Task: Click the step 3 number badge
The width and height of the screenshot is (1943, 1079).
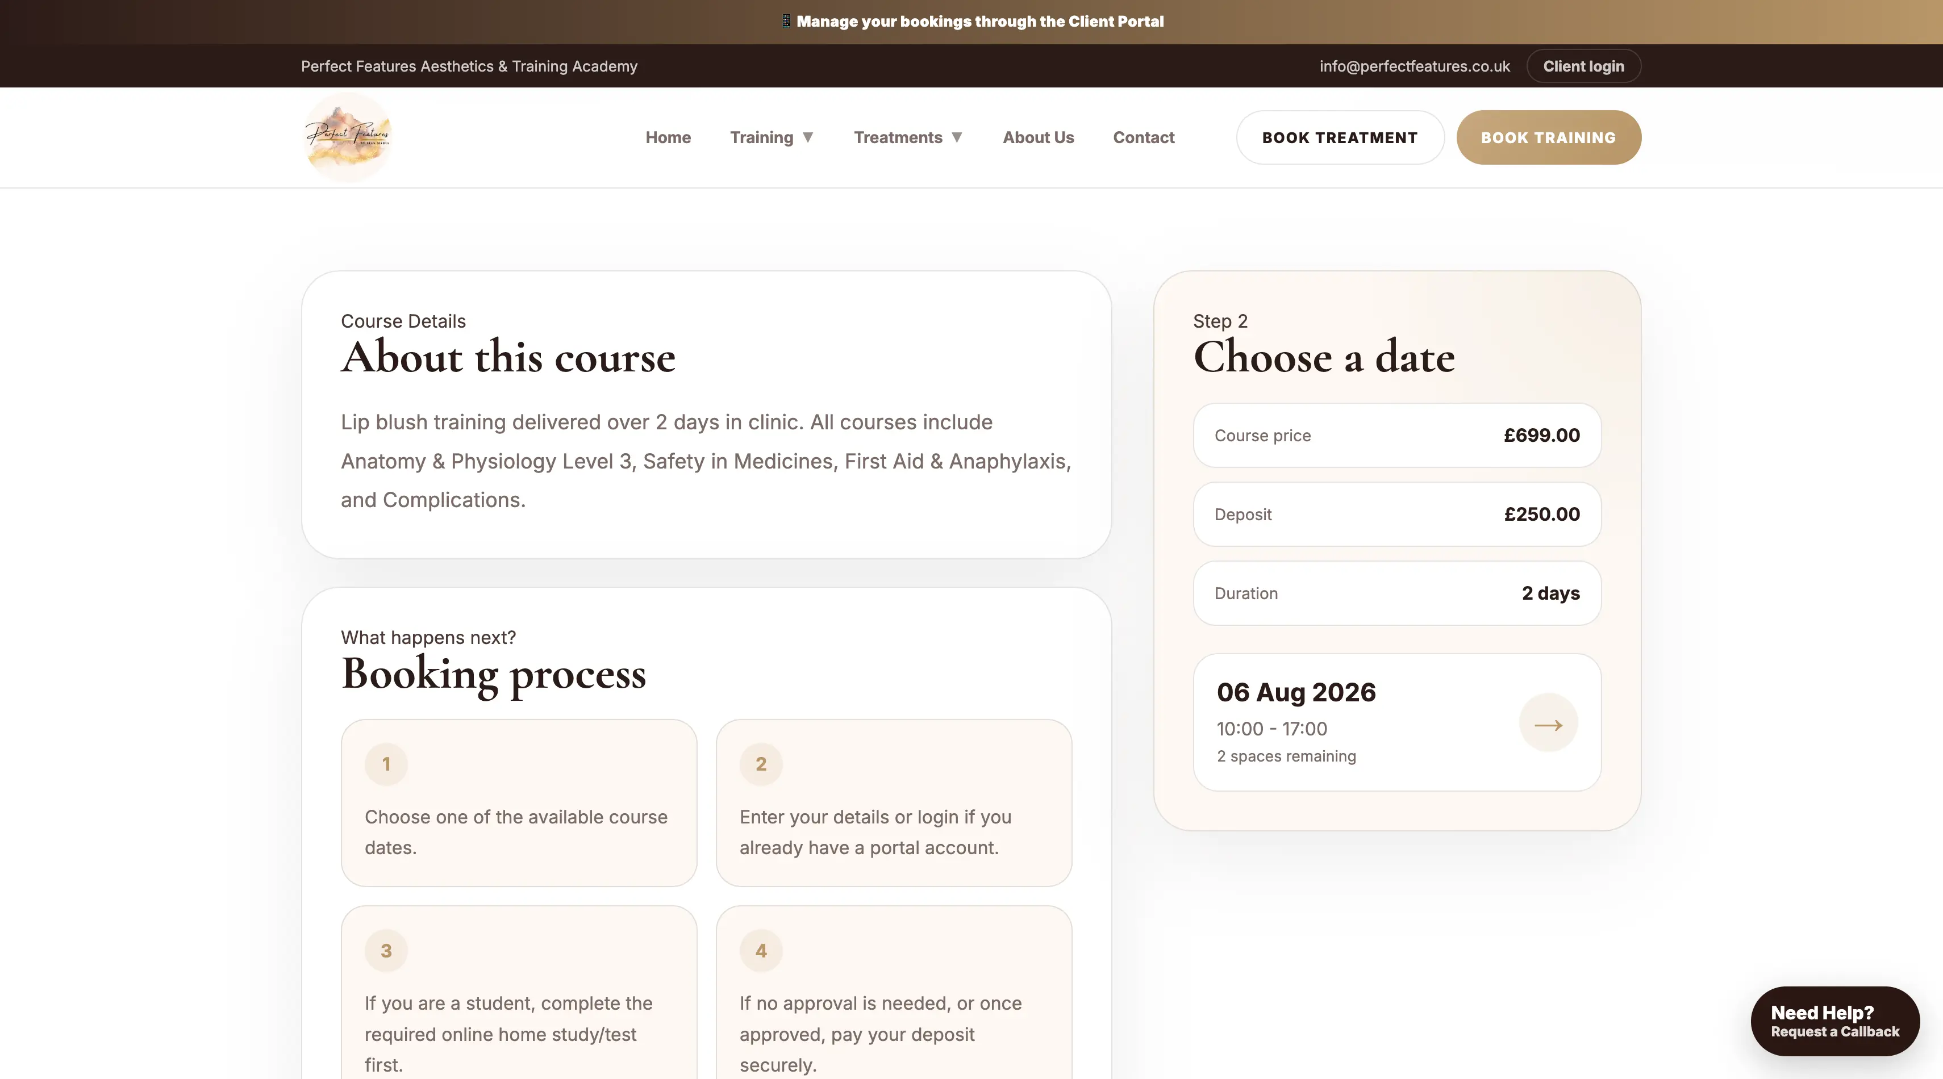Action: (x=386, y=951)
